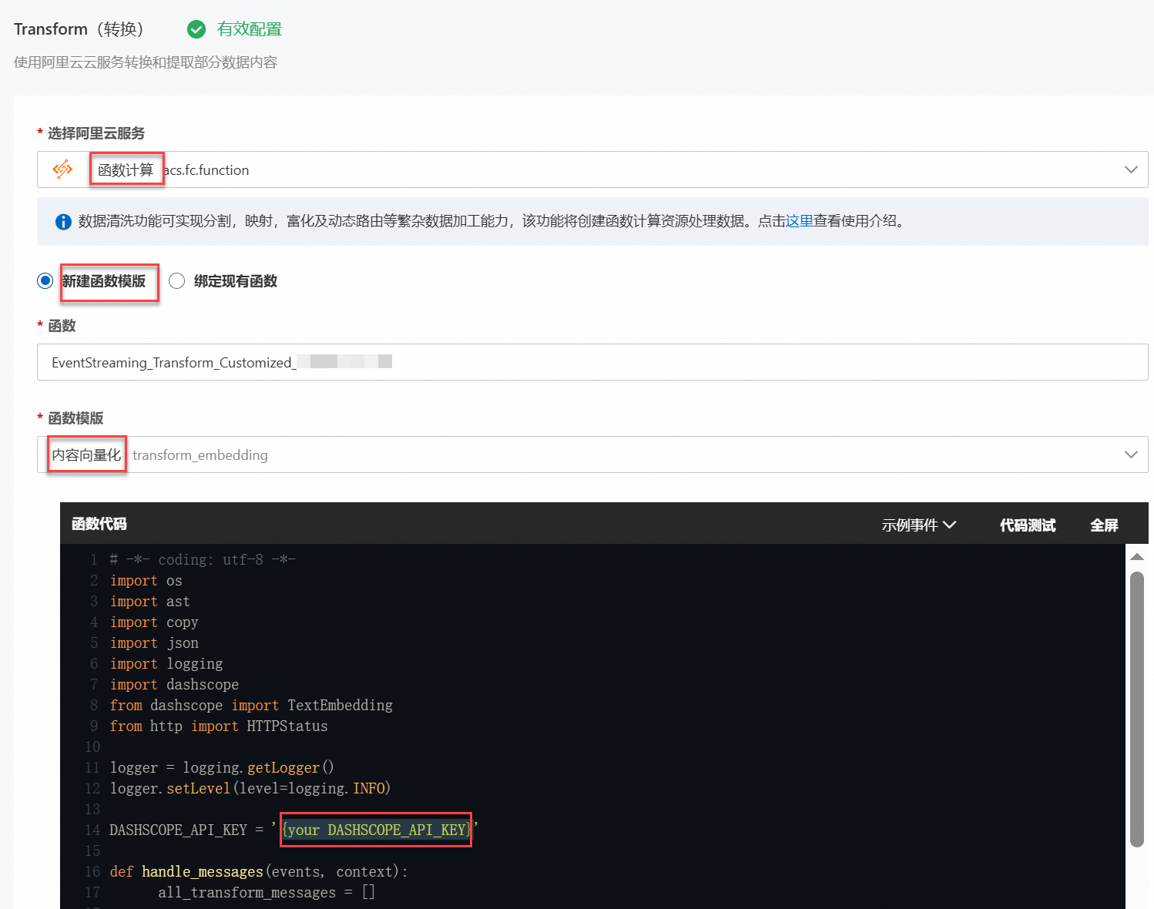
Task: Click code line 'import dashscope'
Action: point(174,684)
